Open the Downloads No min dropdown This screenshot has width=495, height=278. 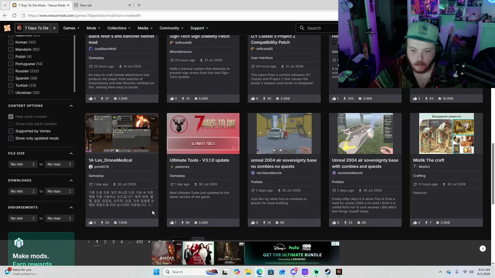(x=22, y=192)
